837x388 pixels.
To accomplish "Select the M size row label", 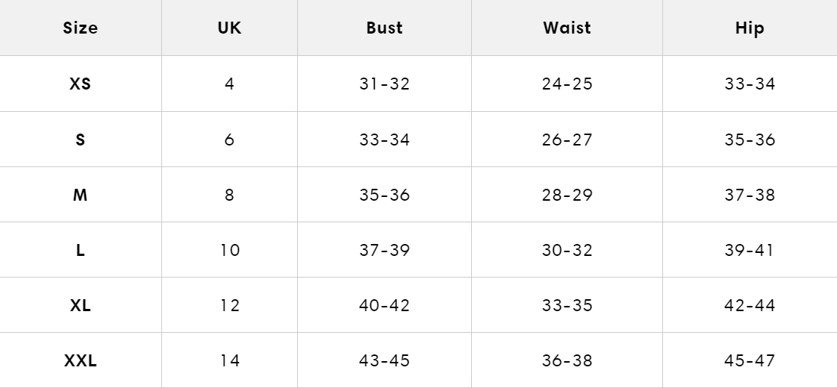I will [81, 195].
